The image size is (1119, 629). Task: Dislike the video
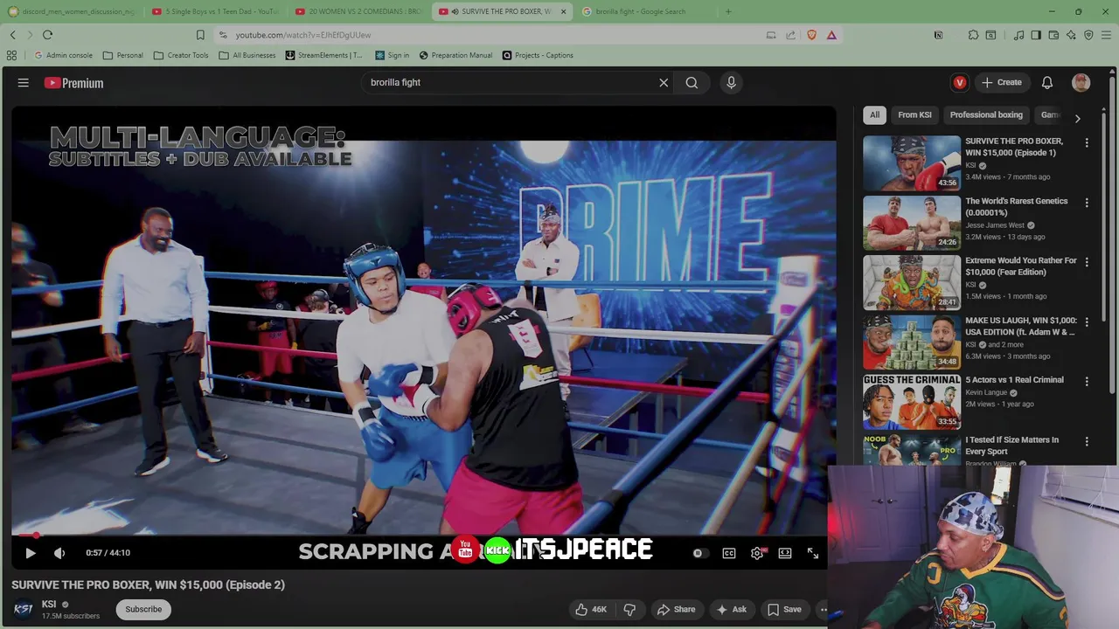pyautogui.click(x=629, y=610)
